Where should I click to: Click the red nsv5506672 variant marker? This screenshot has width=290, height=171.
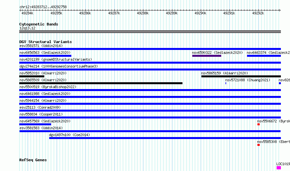(259, 124)
